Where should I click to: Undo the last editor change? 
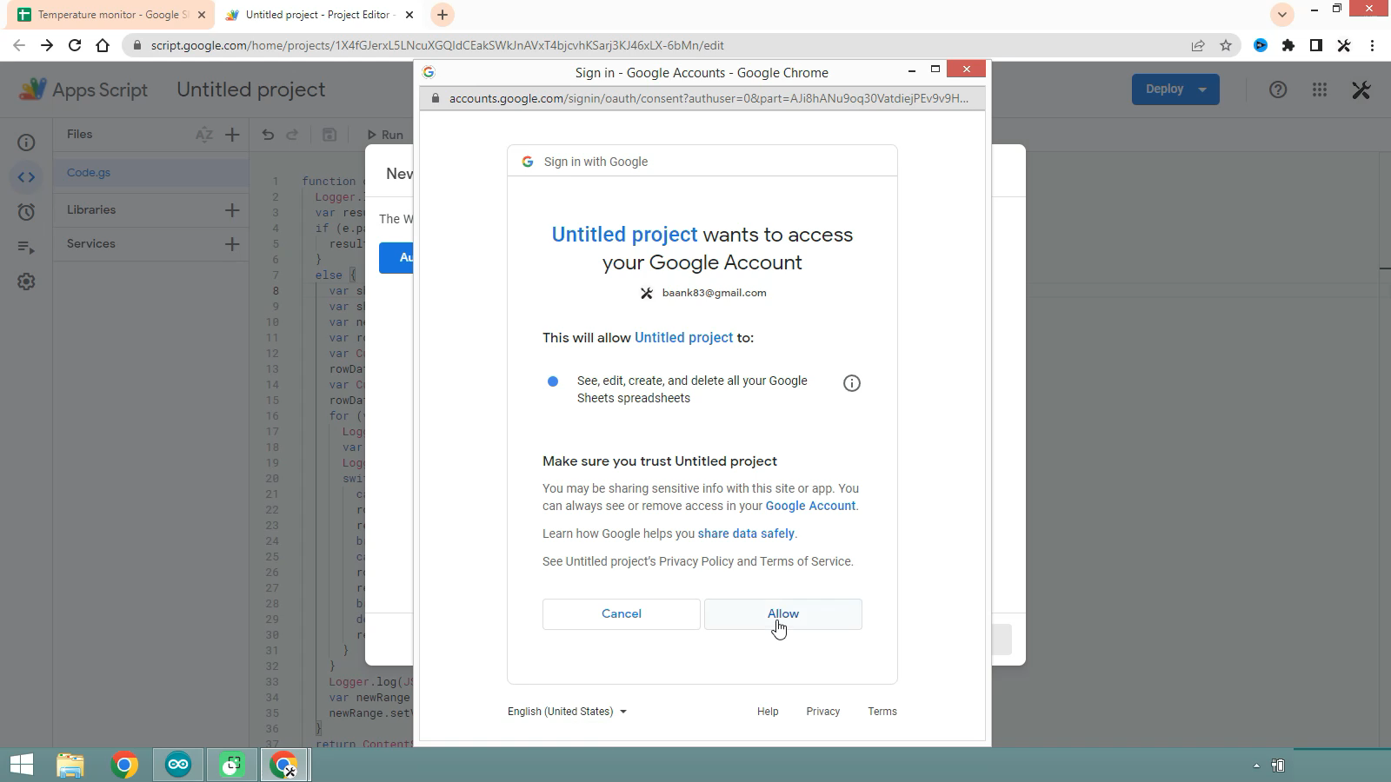pyautogui.click(x=268, y=135)
